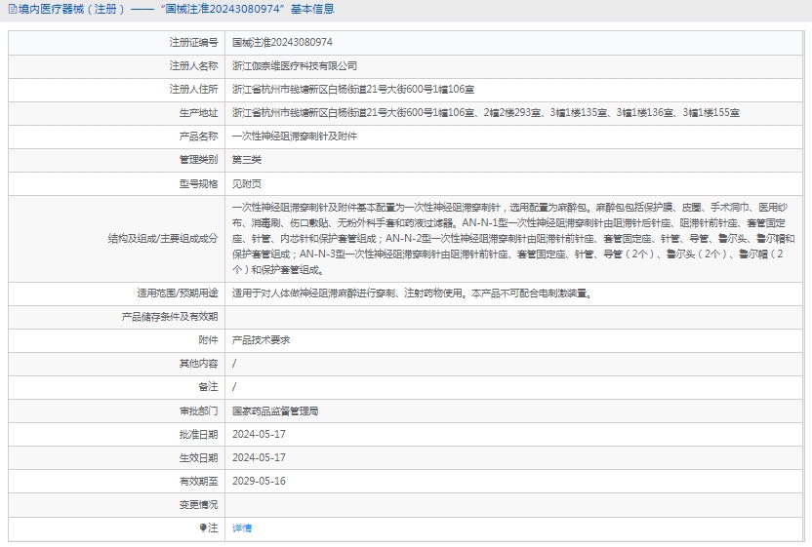
Task: Open the 详情 details link
Action: pos(242,527)
